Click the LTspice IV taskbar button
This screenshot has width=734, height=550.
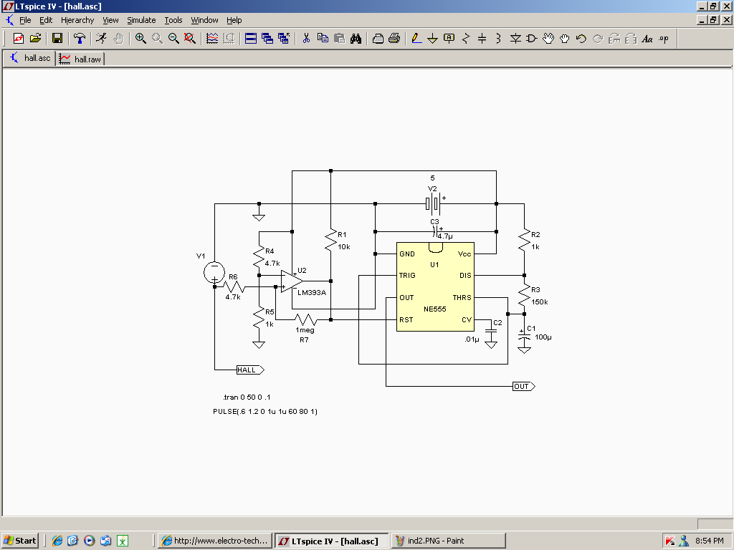[332, 541]
